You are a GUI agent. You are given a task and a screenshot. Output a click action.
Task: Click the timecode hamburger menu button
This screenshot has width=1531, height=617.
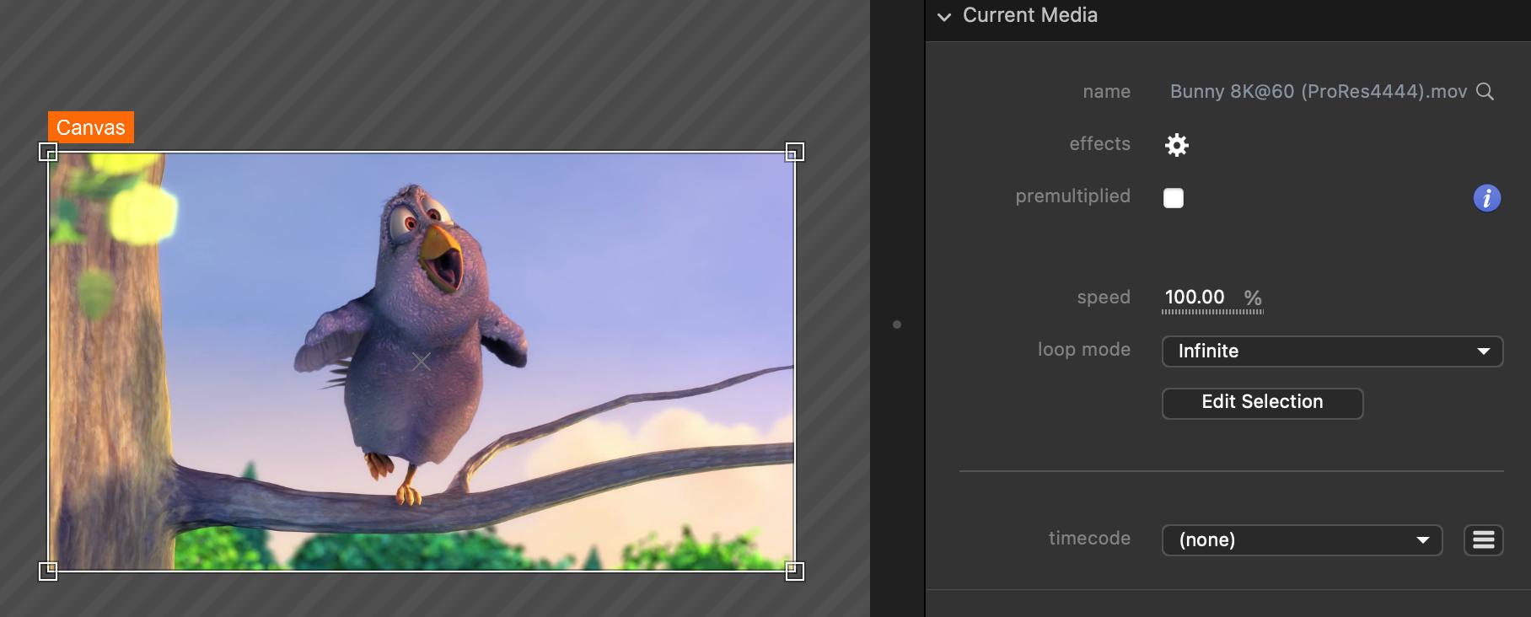pyautogui.click(x=1483, y=540)
